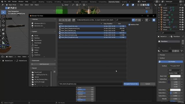Hide Leaf.001 object with eye icon
This screenshot has height=104, width=185.
point(180,15)
